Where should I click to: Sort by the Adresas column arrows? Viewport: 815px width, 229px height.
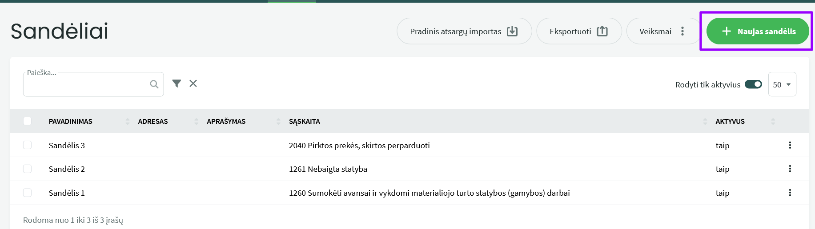(196, 121)
